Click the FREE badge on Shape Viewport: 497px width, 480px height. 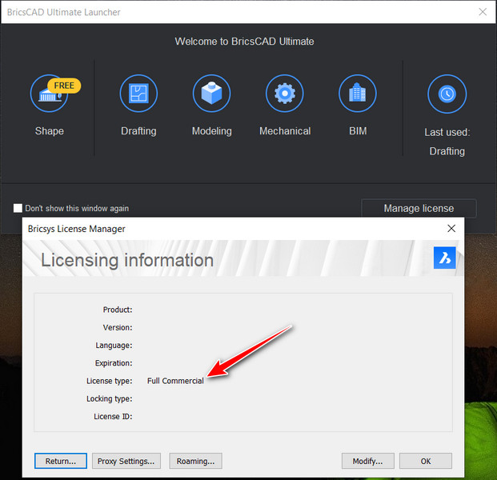click(x=64, y=86)
